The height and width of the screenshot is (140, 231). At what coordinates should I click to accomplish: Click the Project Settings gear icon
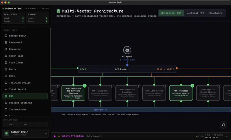(6, 103)
